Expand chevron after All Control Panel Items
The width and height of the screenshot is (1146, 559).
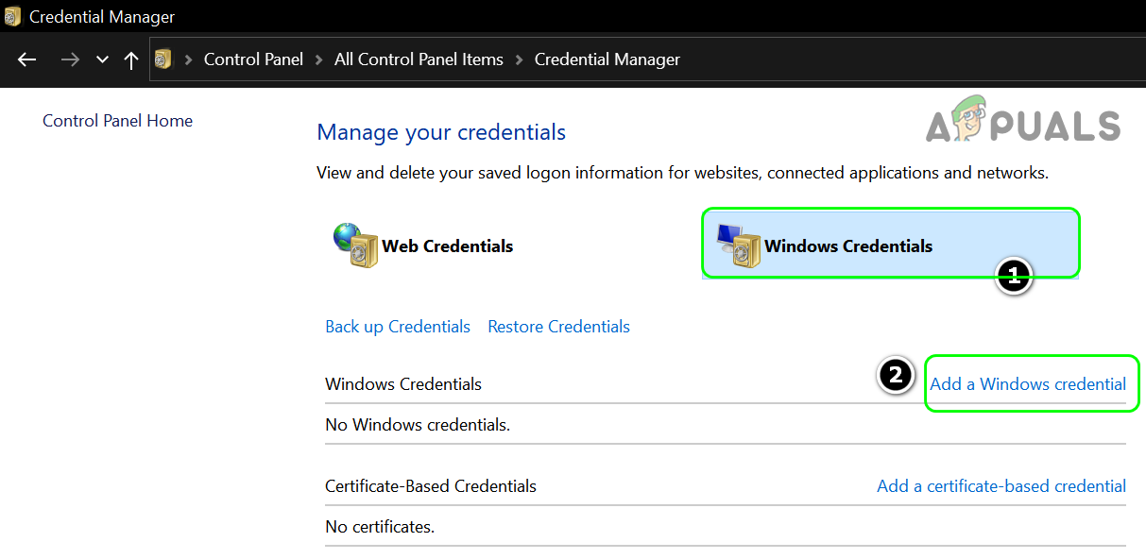tap(520, 59)
